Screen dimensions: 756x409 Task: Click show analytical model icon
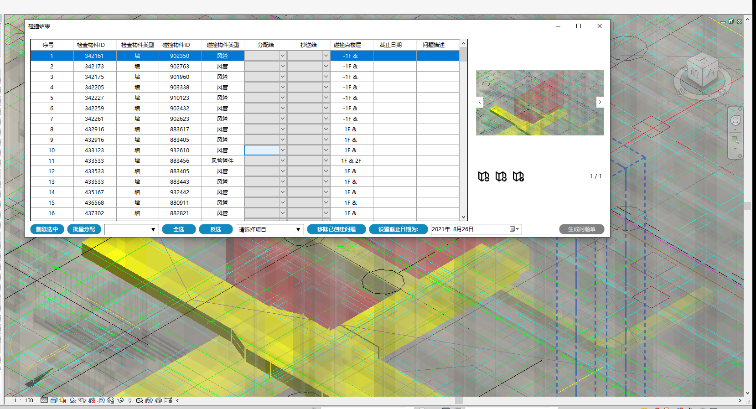click(149, 400)
